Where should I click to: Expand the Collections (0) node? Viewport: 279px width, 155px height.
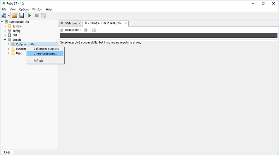9,44
